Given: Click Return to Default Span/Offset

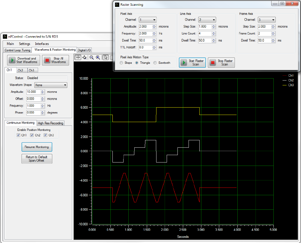Looking at the screenshot, I should click(37, 159).
